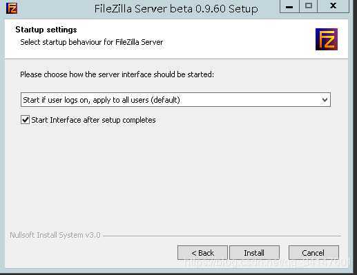
Task: Click the 'FileZilla Server beta 0.9.60 Setup' title text
Action: [x=176, y=9]
